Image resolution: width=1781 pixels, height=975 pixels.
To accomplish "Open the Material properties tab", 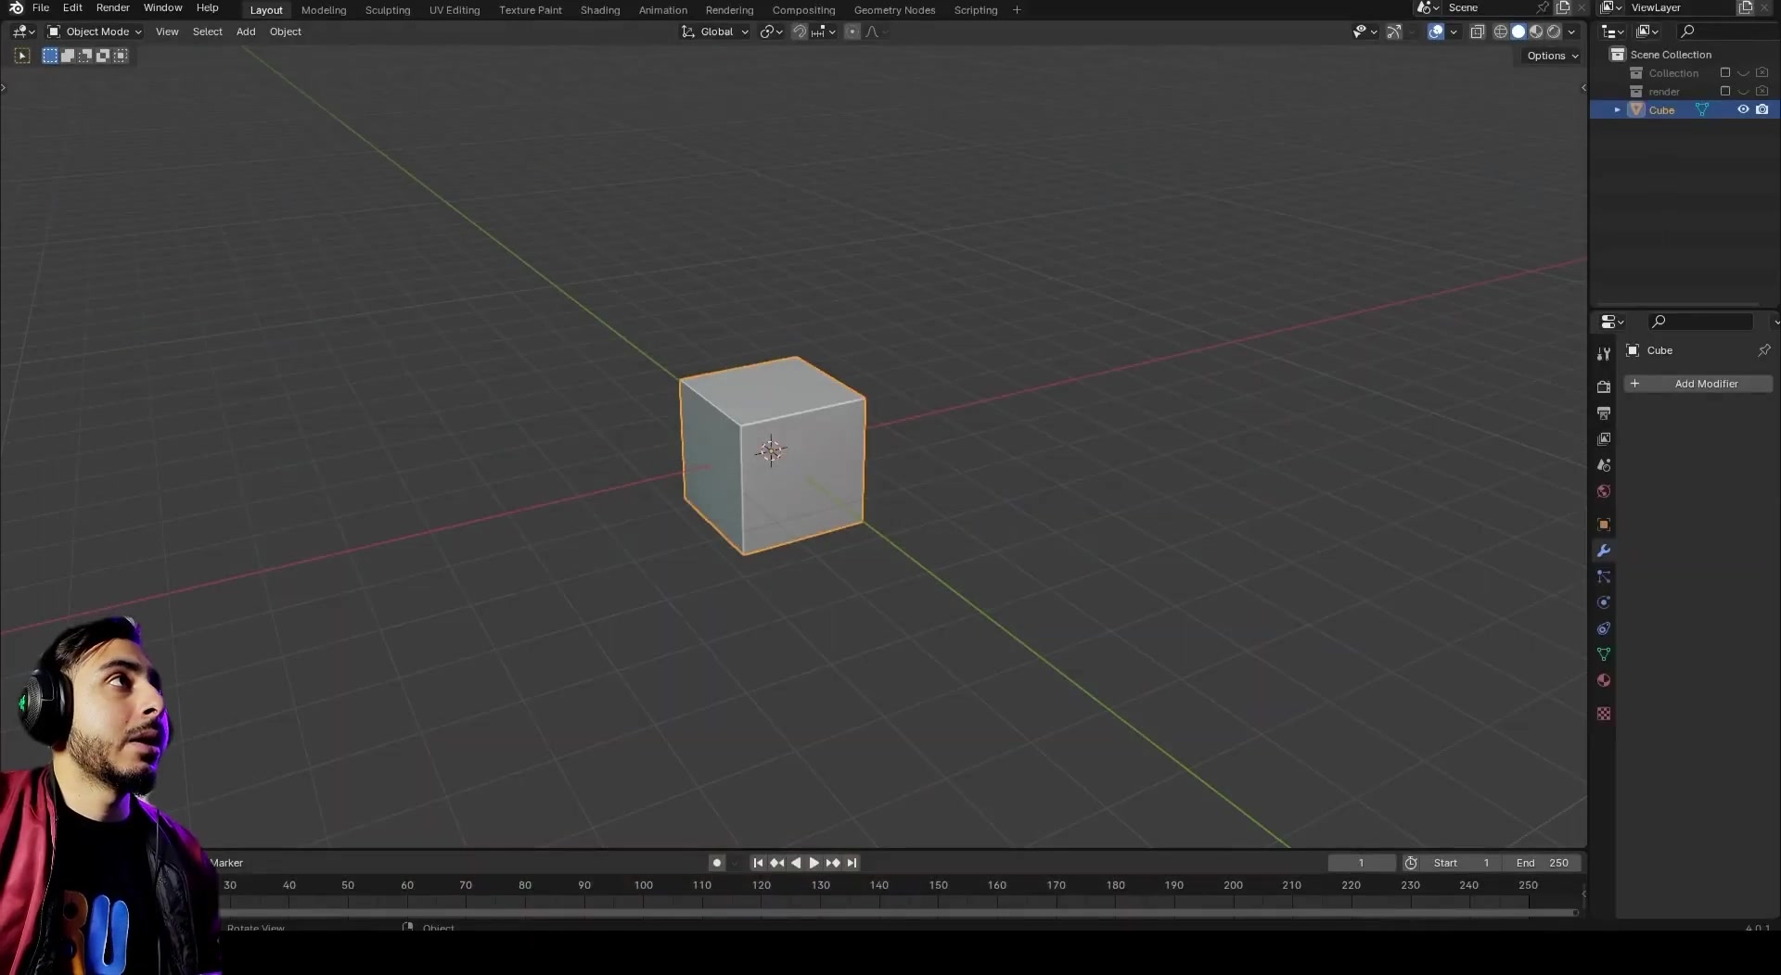I will (x=1604, y=680).
